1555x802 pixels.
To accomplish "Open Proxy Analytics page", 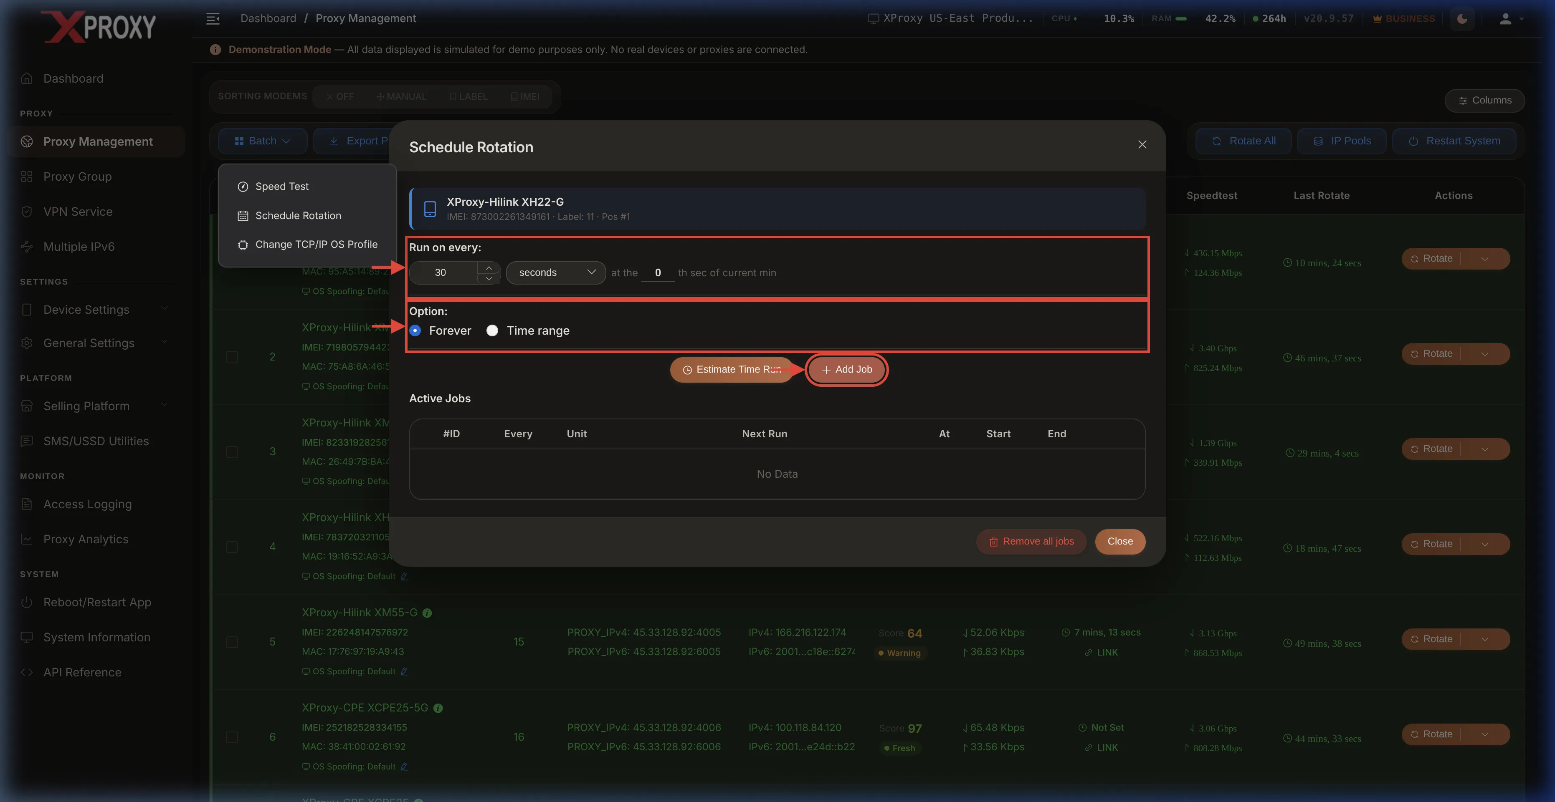I will tap(86, 539).
